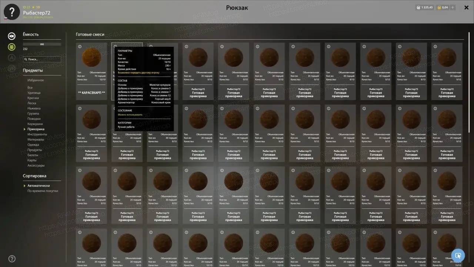474x267 pixels.
Task: Choose the Поводки category
Action: tap(34, 119)
